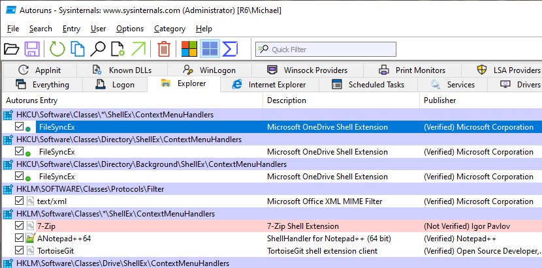Uncheck the 7-Zip entry checkbox
The image size is (542, 268).
click(x=20, y=226)
